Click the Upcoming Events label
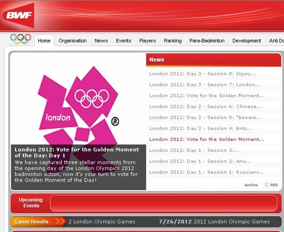This screenshot has height=232, width=284. 31,203
